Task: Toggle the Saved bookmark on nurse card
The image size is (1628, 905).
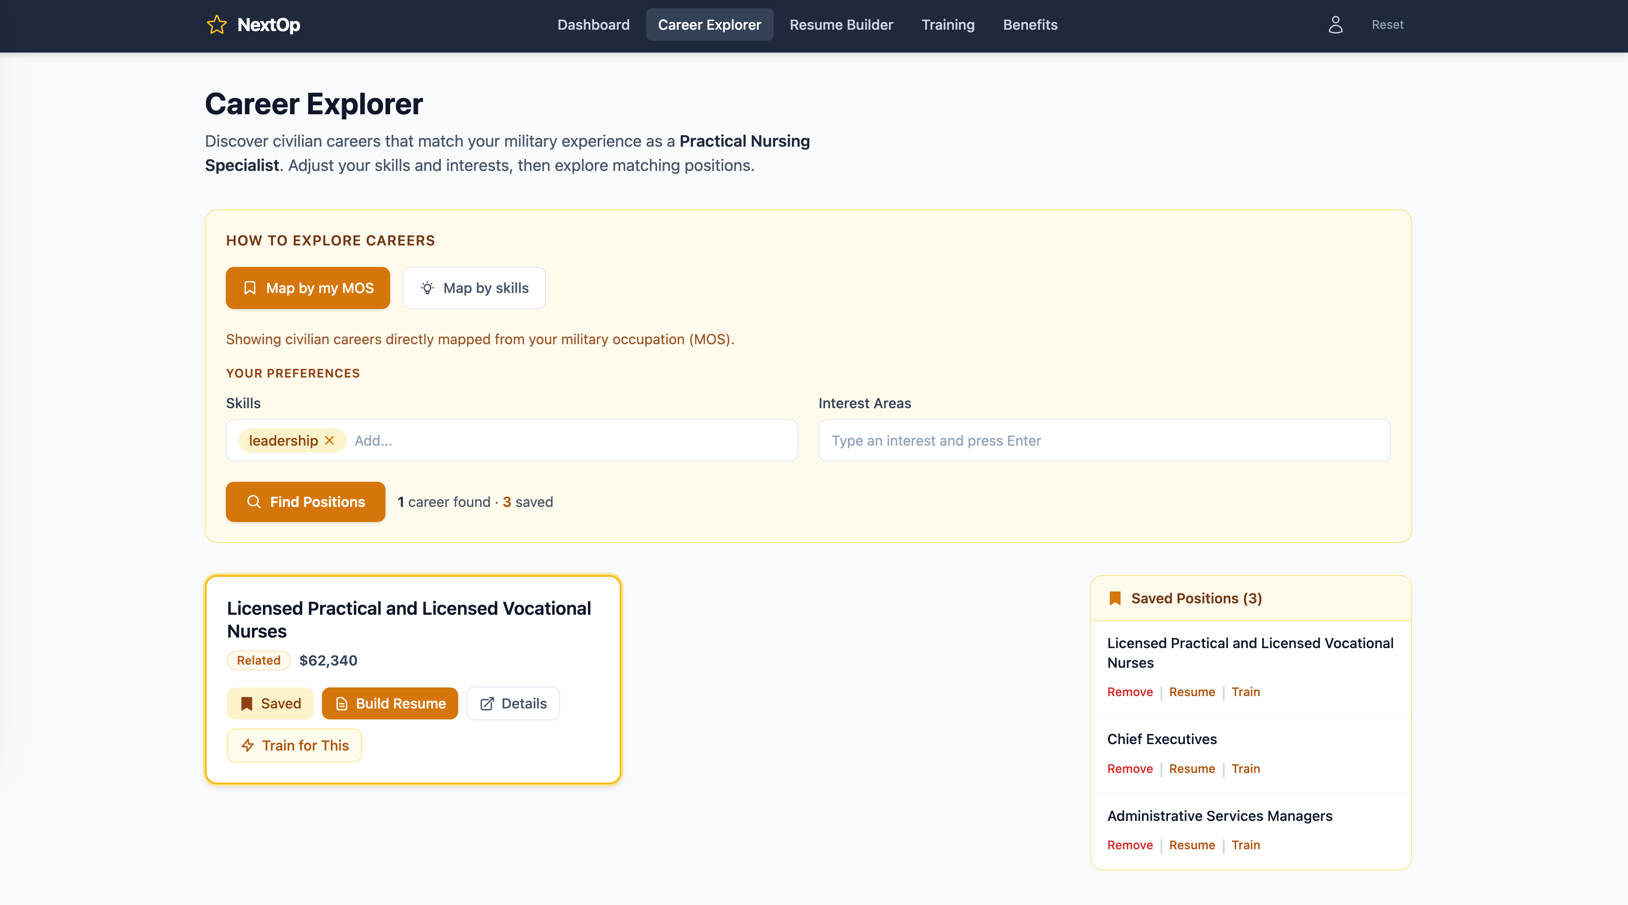Action: pyautogui.click(x=270, y=703)
